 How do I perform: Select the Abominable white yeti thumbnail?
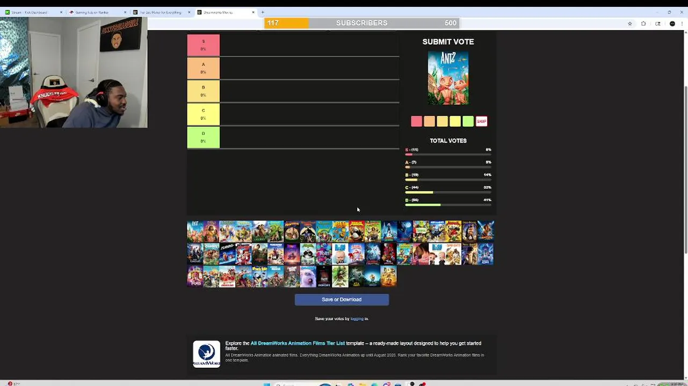pos(308,276)
